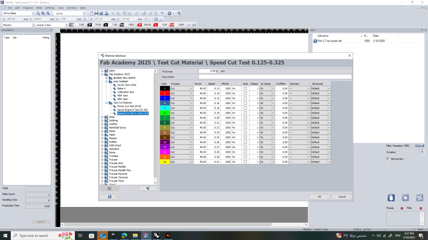
Task: Open the View menu
Action: coord(61,8)
